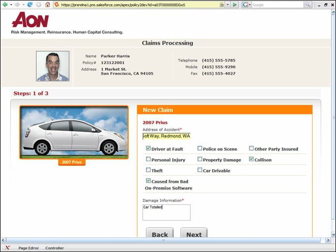Click mobile number (415) 555-9290

point(218,67)
